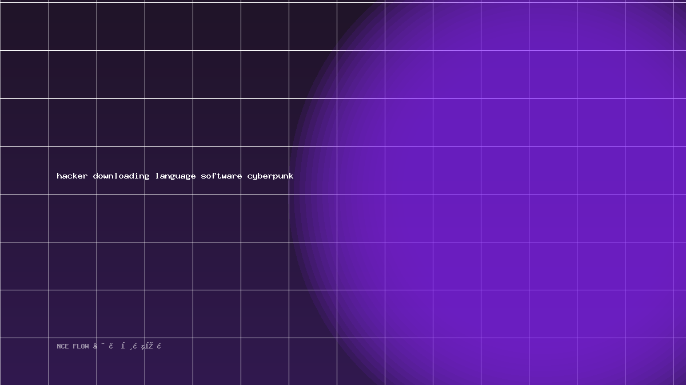The width and height of the screenshot is (686, 385).
Task: Click the space between "hacker" and "downloading"
Action: coord(90,176)
